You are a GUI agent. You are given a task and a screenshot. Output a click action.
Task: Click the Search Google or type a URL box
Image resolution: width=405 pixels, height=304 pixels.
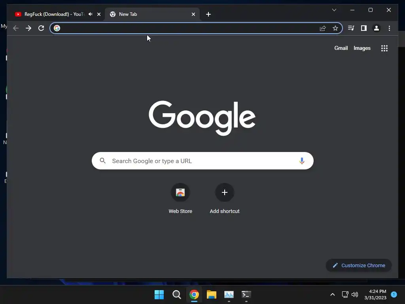coord(203,161)
